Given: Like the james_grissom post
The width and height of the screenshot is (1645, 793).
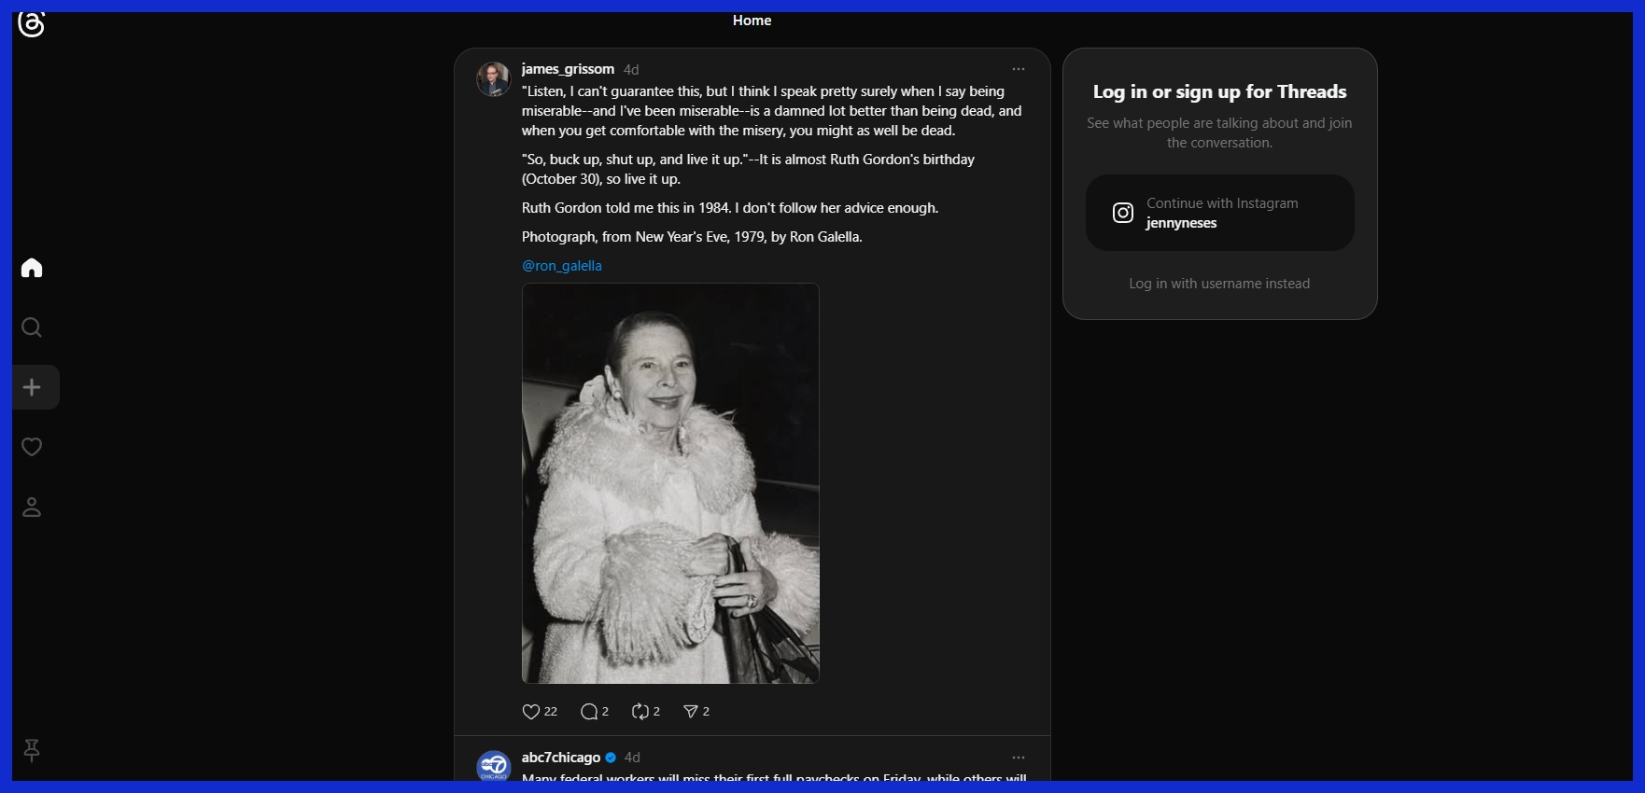Looking at the screenshot, I should [x=531, y=712].
